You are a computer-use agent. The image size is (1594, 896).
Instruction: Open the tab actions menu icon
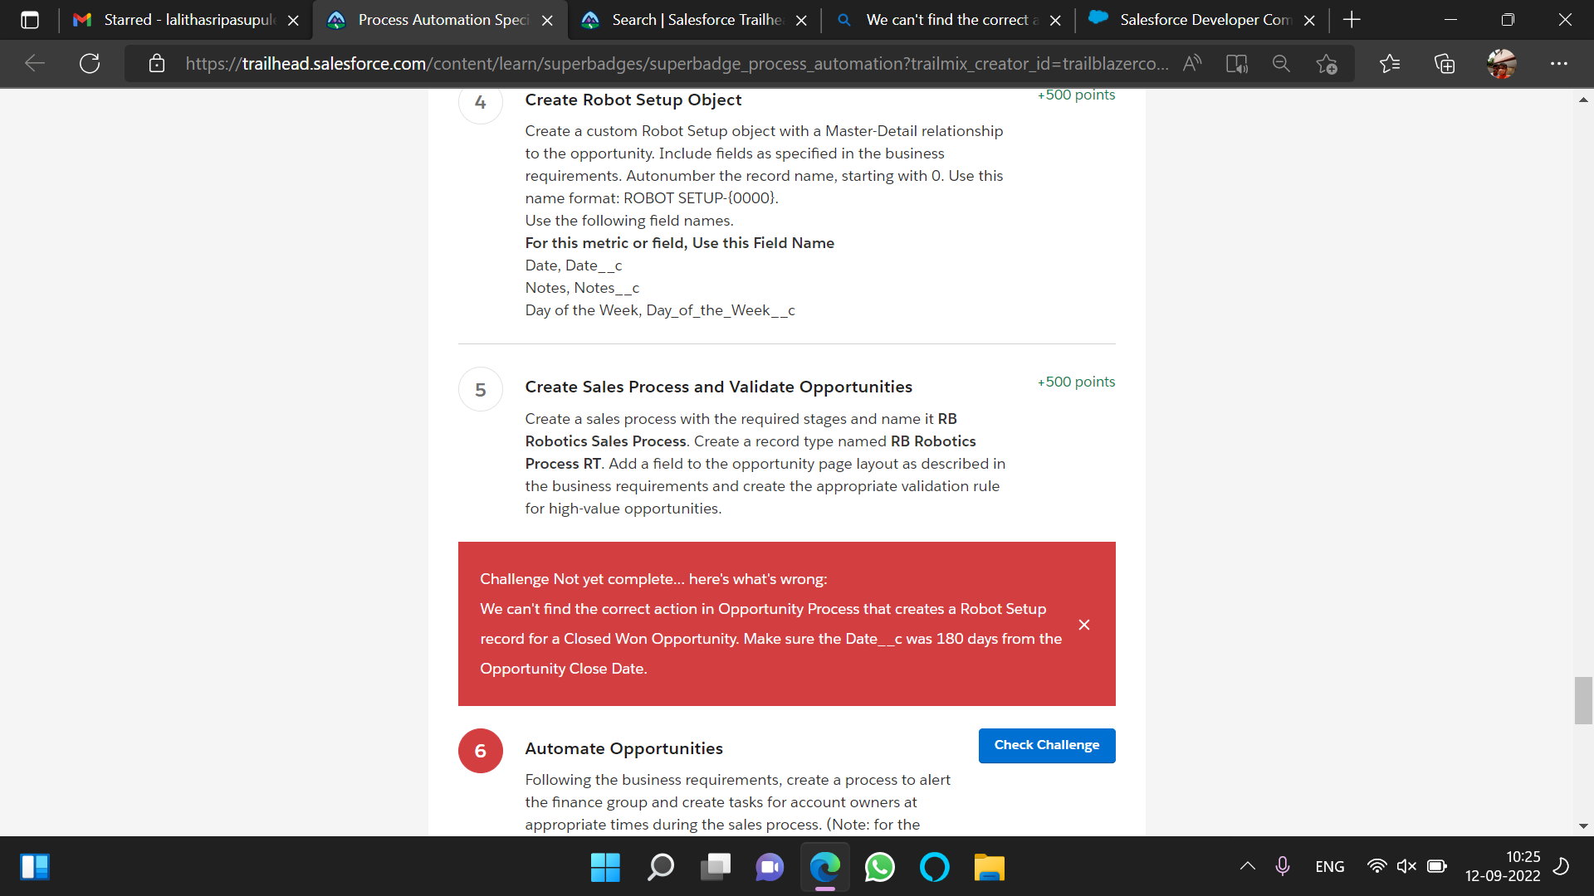click(30, 20)
